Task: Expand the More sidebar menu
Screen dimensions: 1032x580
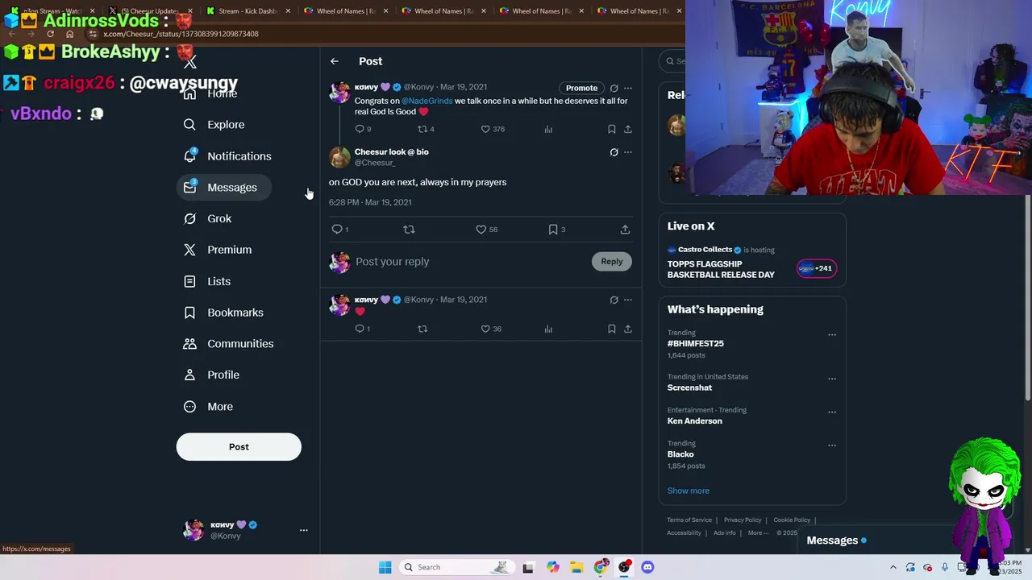Action: point(209,407)
